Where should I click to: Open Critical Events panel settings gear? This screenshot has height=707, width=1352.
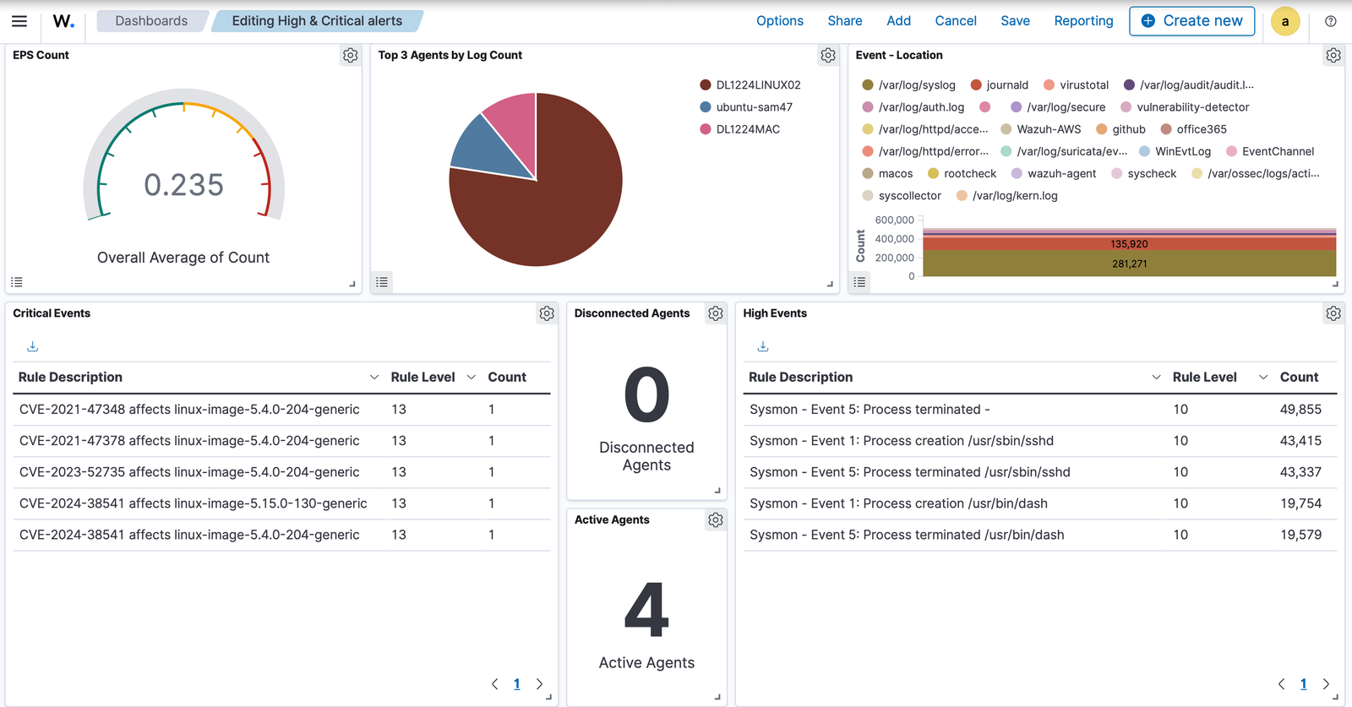(x=547, y=314)
